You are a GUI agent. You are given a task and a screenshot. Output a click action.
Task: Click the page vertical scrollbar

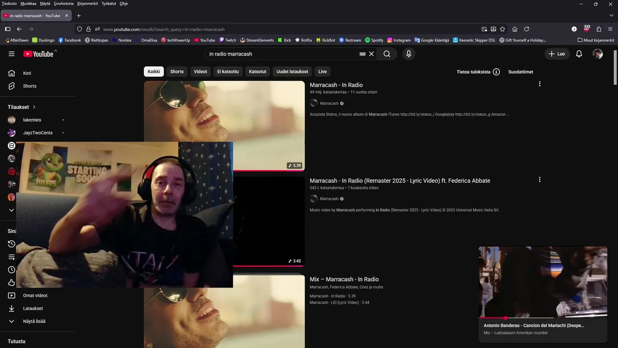point(615,68)
